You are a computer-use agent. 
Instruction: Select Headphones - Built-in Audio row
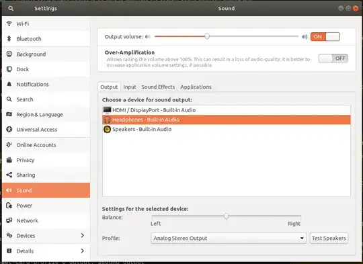coord(227,120)
